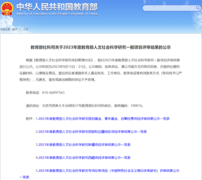Click the contact phone number 010-66097563
This screenshot has height=180, width=202.
pos(53,93)
